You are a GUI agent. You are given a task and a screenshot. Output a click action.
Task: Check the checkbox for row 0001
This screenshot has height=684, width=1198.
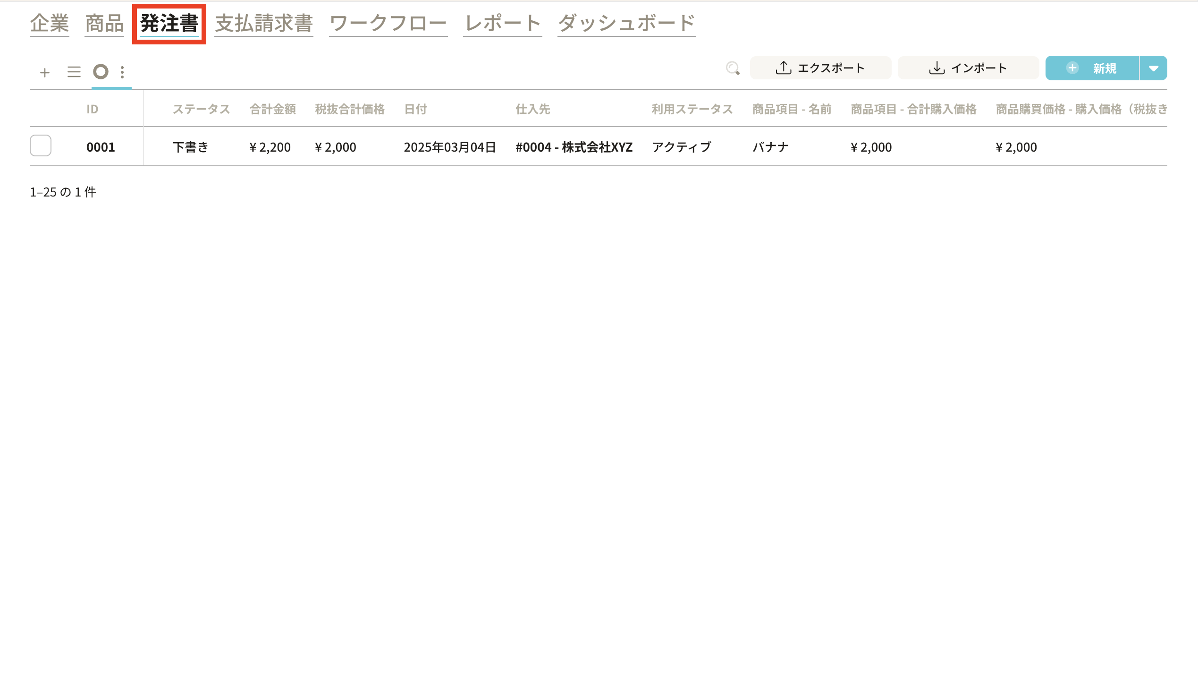[x=41, y=145]
